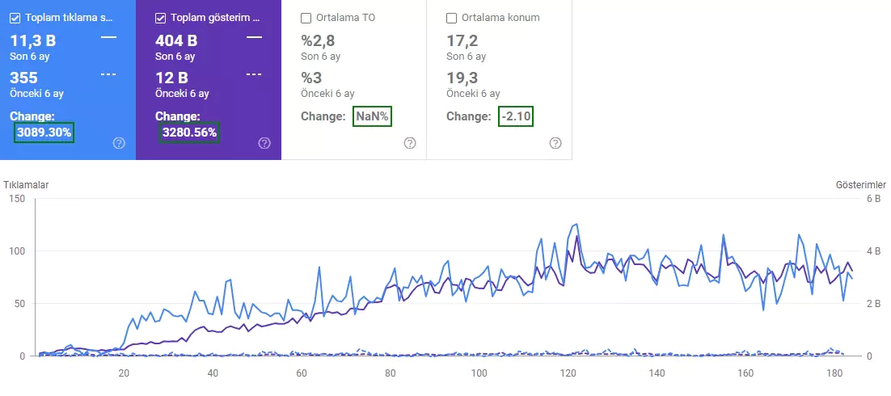Click help icon on Ortalama konum card
Image resolution: width=891 pixels, height=396 pixels.
[x=555, y=143]
